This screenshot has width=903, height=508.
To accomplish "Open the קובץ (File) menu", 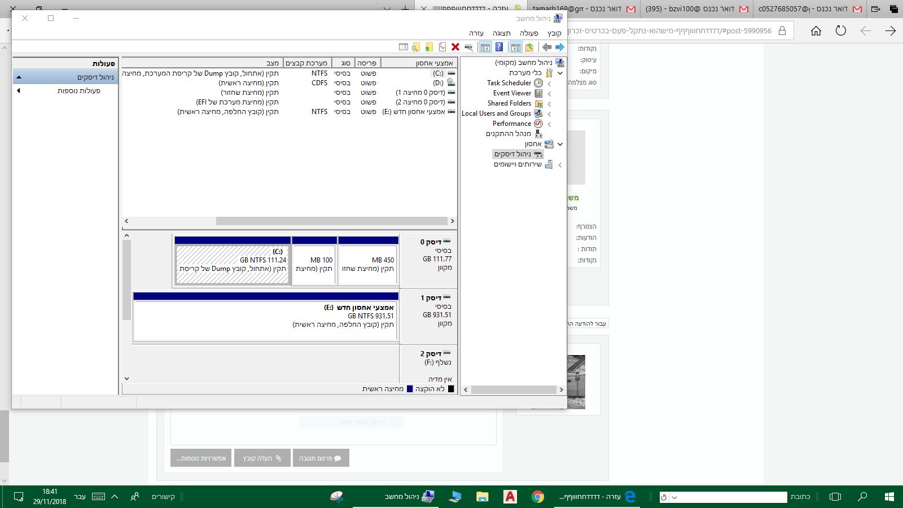I will click(554, 33).
